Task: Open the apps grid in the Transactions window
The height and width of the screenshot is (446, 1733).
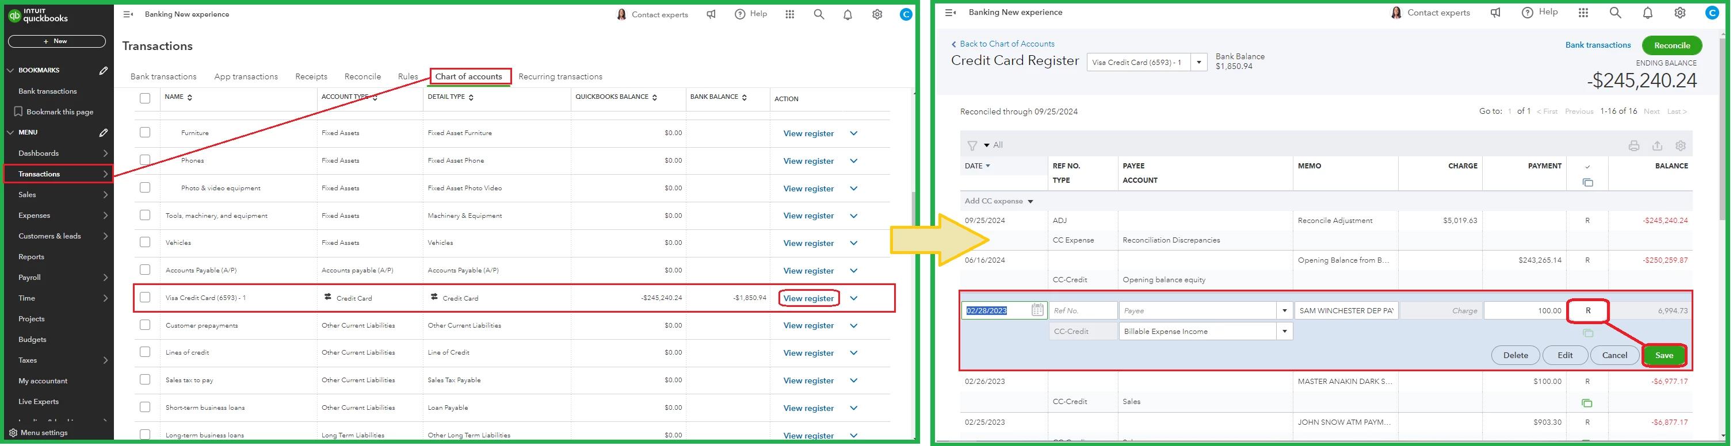Action: click(x=790, y=14)
